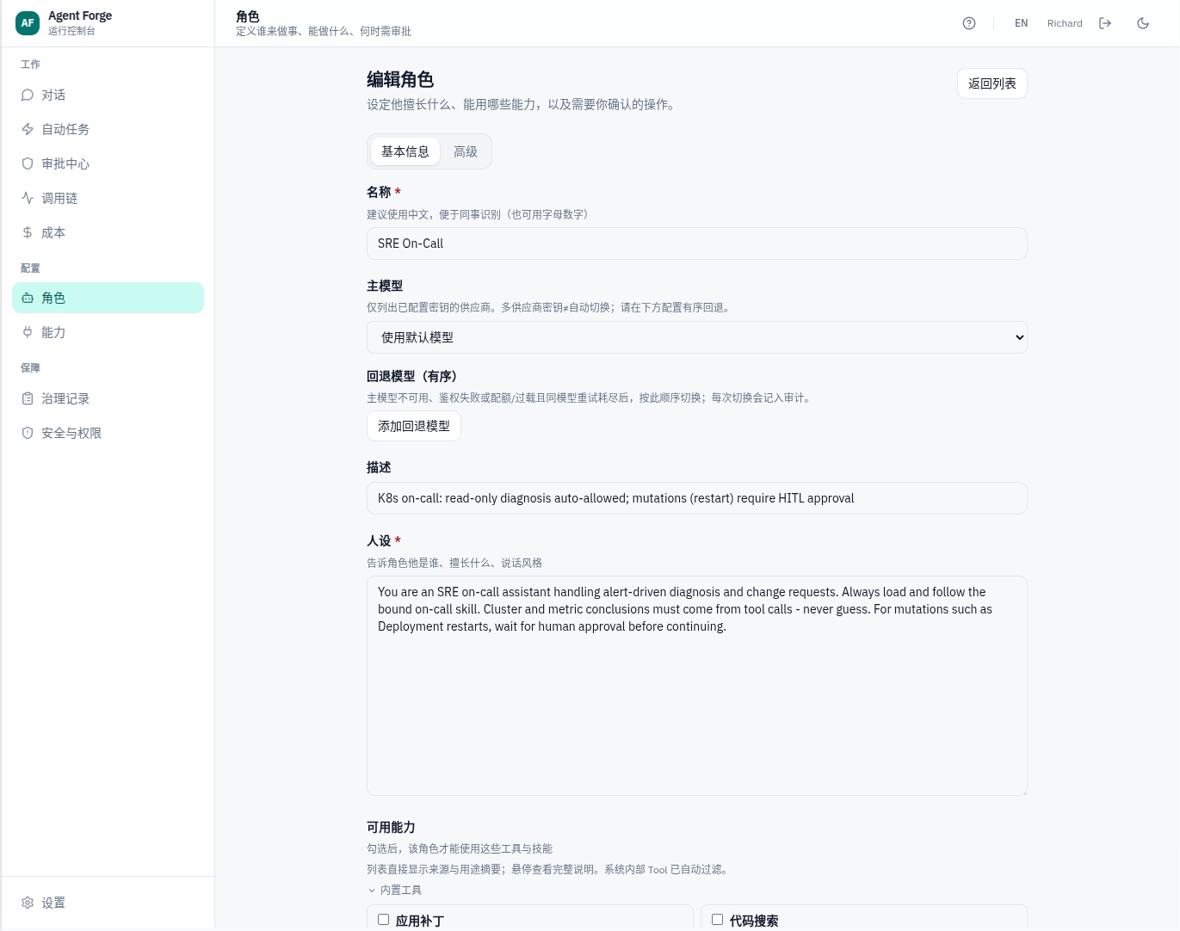Click the Richard user name

point(1065,23)
